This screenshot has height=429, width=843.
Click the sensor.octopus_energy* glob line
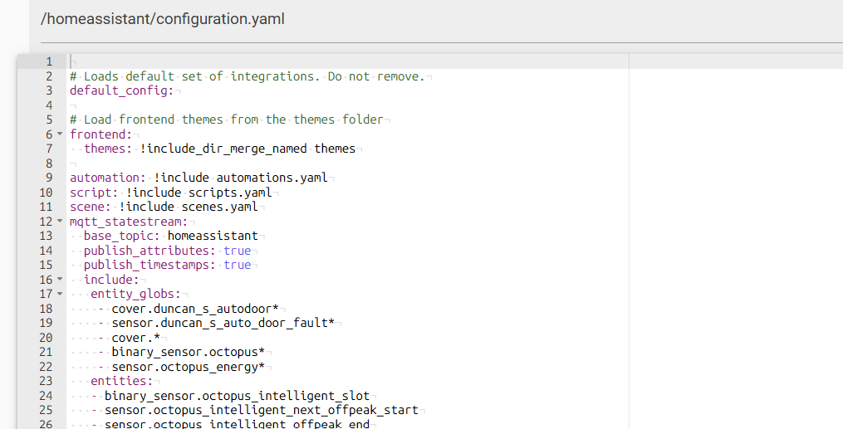[x=189, y=367]
